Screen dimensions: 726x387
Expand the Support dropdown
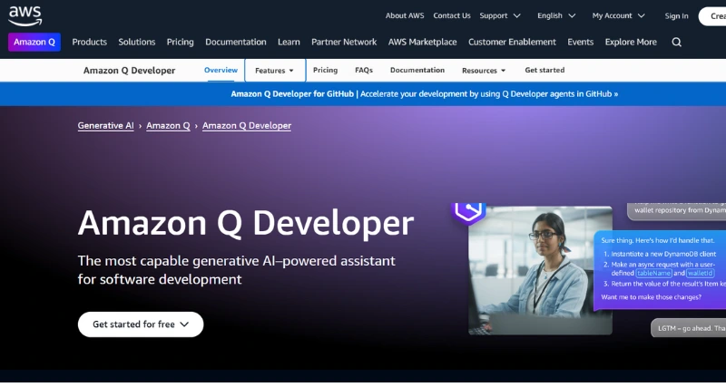[x=500, y=15]
